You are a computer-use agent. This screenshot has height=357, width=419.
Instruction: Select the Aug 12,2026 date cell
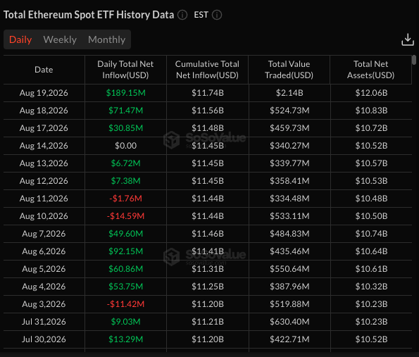click(x=44, y=181)
